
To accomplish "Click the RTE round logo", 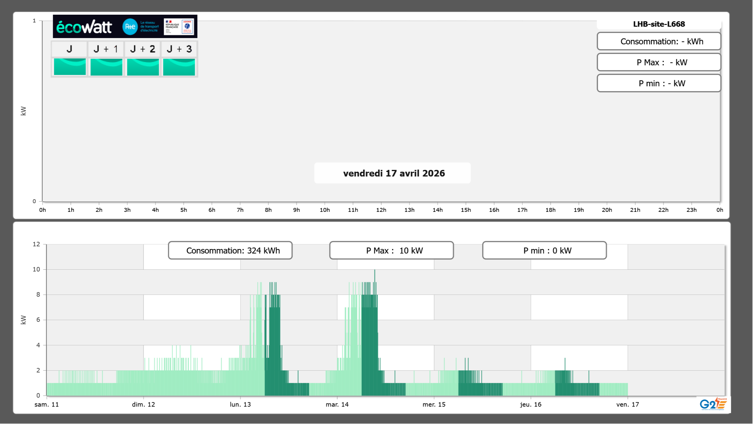I will tap(130, 27).
